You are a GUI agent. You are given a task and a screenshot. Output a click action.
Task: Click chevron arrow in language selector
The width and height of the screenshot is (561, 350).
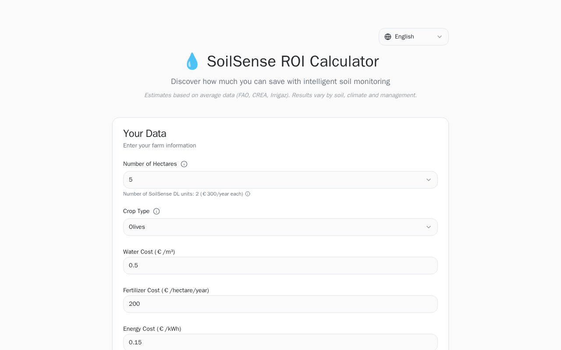click(440, 37)
